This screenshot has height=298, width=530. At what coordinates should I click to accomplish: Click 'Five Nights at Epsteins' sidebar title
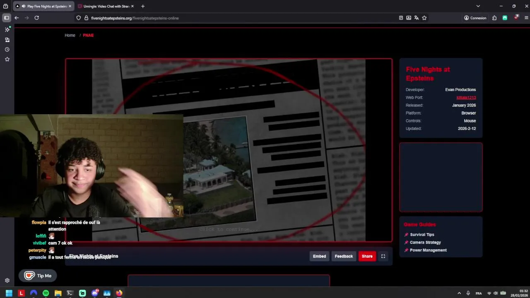point(428,74)
